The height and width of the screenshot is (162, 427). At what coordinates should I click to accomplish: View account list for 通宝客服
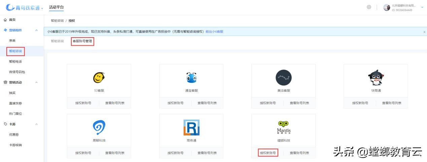pos(207,103)
